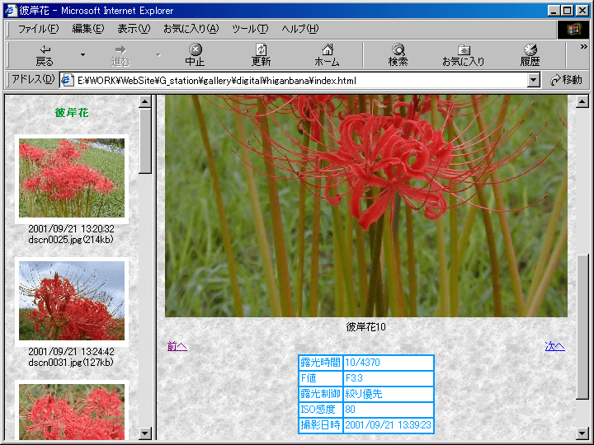Go to Home page (ホーム)

pos(327,55)
